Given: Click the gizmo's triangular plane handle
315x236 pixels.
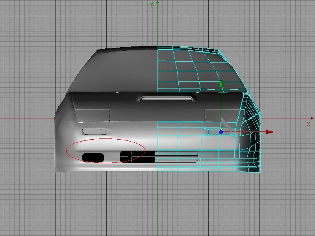Looking at the screenshot, I should pyautogui.click(x=227, y=125).
